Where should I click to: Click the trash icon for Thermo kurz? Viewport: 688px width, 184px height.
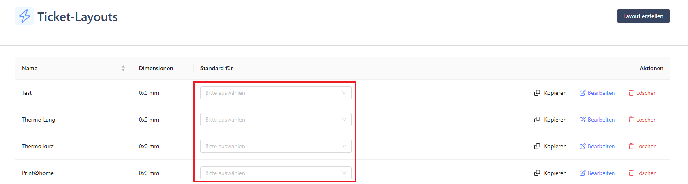pyautogui.click(x=631, y=146)
